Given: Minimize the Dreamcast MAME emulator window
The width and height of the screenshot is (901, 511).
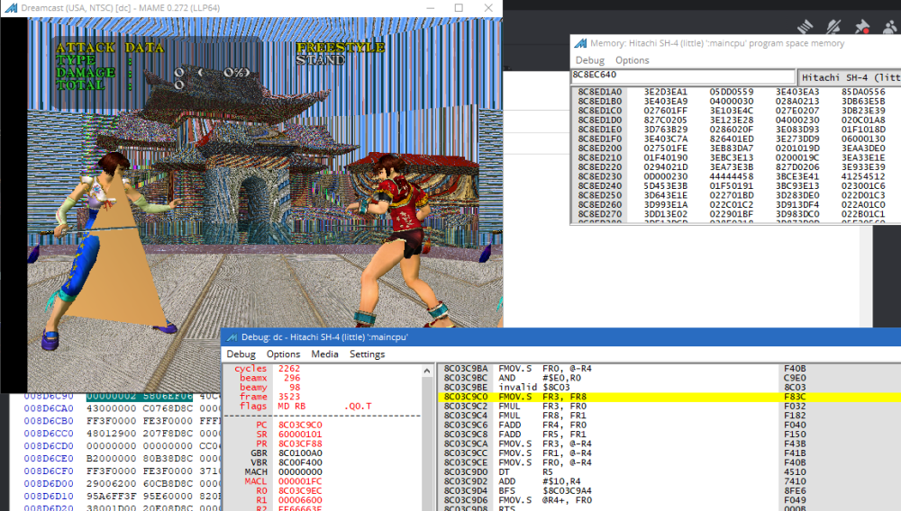Looking at the screenshot, I should coord(427,8).
